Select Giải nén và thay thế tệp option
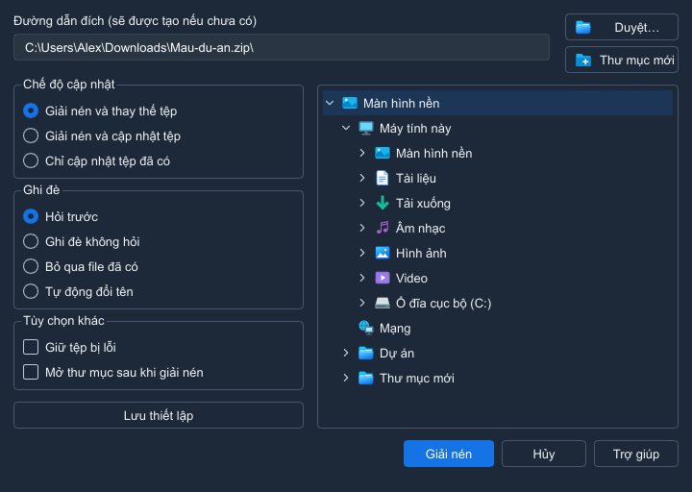The image size is (692, 492). coord(31,111)
